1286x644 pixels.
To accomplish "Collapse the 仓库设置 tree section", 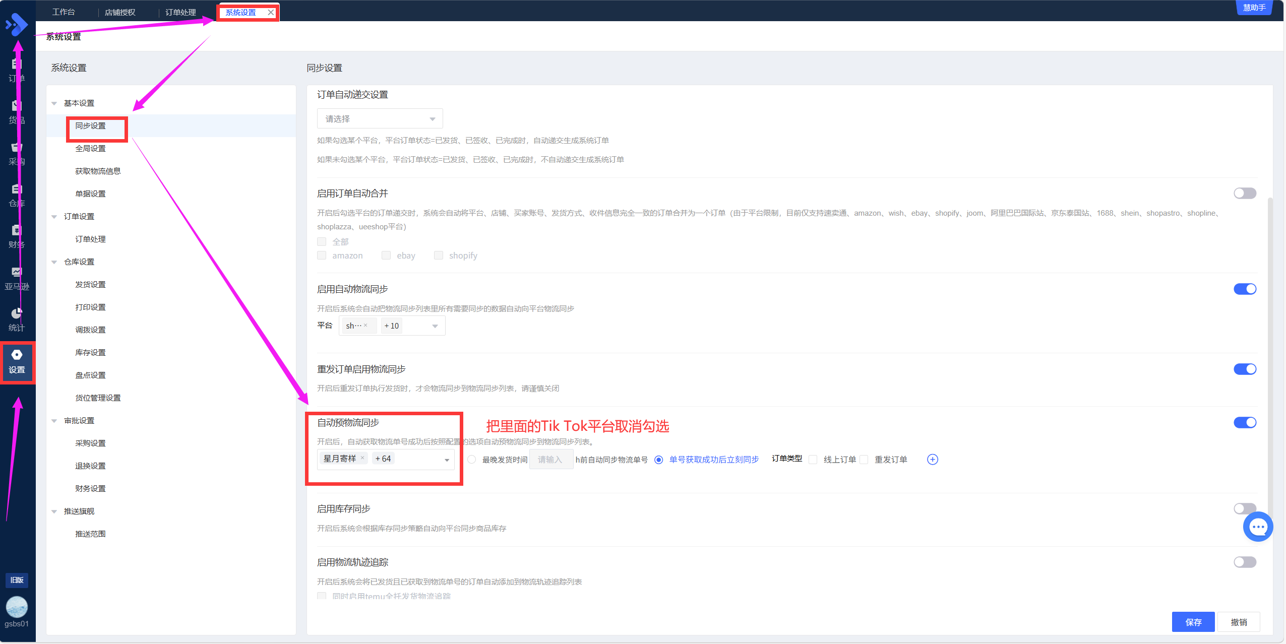I will coord(54,262).
